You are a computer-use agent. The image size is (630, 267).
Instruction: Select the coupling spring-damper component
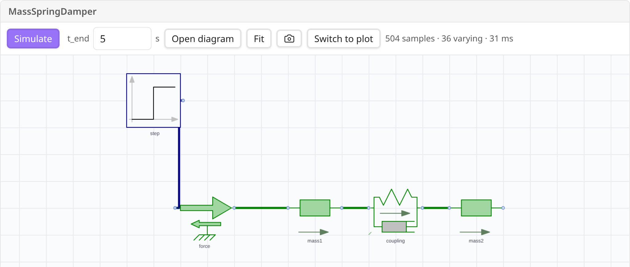[396, 211]
